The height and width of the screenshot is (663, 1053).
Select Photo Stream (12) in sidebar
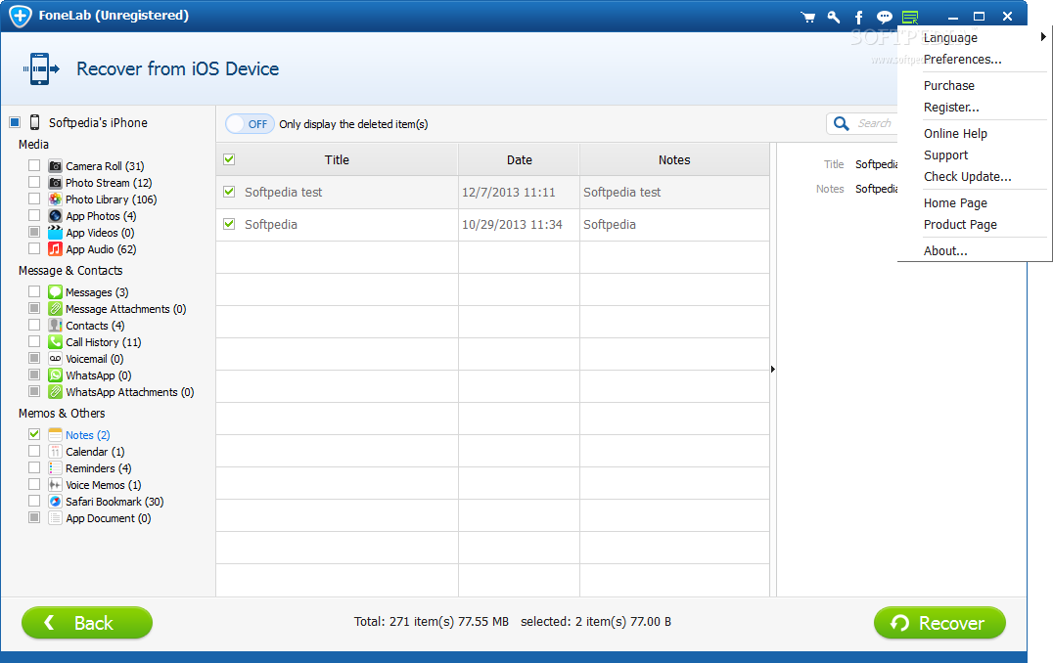[109, 183]
